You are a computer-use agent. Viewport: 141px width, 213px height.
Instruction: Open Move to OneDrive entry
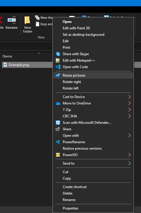93,103
